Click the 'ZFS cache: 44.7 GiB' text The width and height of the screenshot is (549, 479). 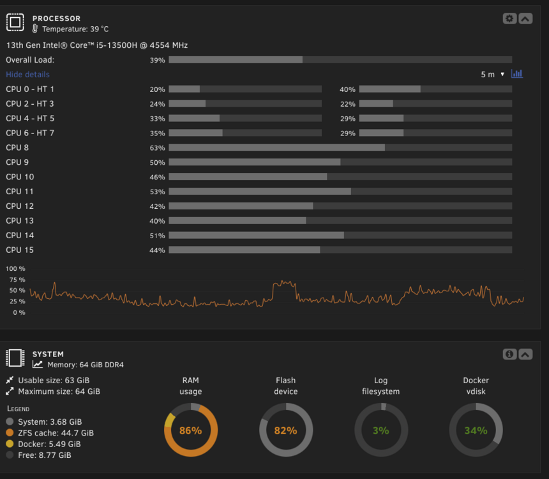pos(56,433)
